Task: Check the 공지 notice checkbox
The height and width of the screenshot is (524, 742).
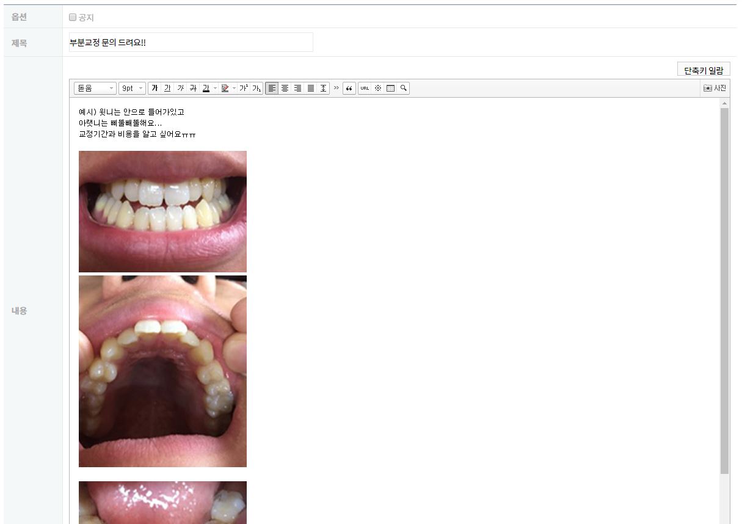Action: tap(73, 18)
